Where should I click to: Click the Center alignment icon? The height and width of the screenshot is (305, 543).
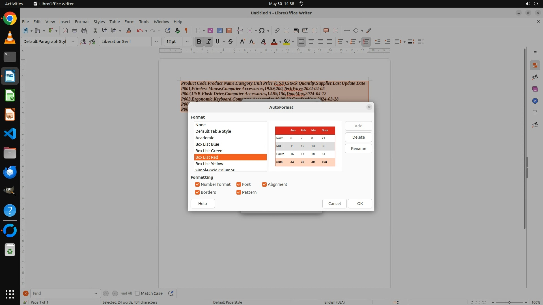pos(311,42)
